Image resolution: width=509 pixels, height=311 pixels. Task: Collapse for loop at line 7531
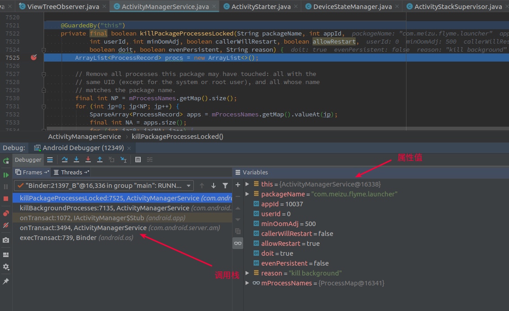(44, 107)
